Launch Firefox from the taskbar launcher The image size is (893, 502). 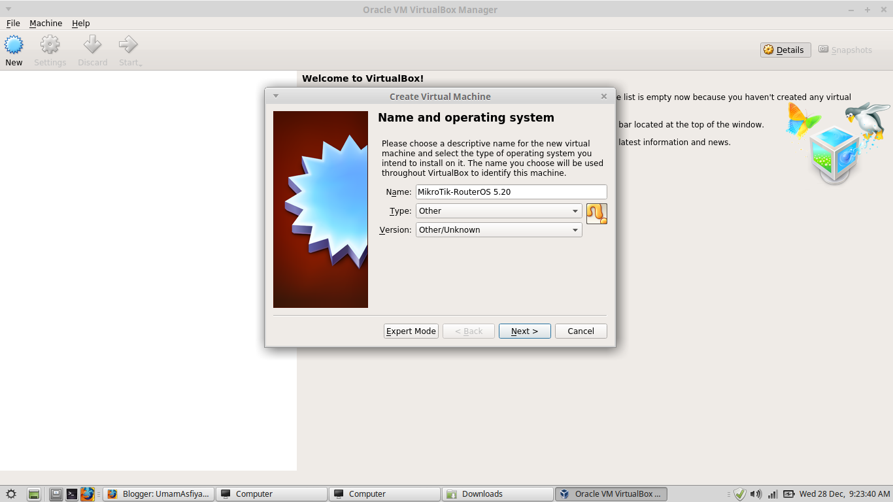tap(88, 494)
